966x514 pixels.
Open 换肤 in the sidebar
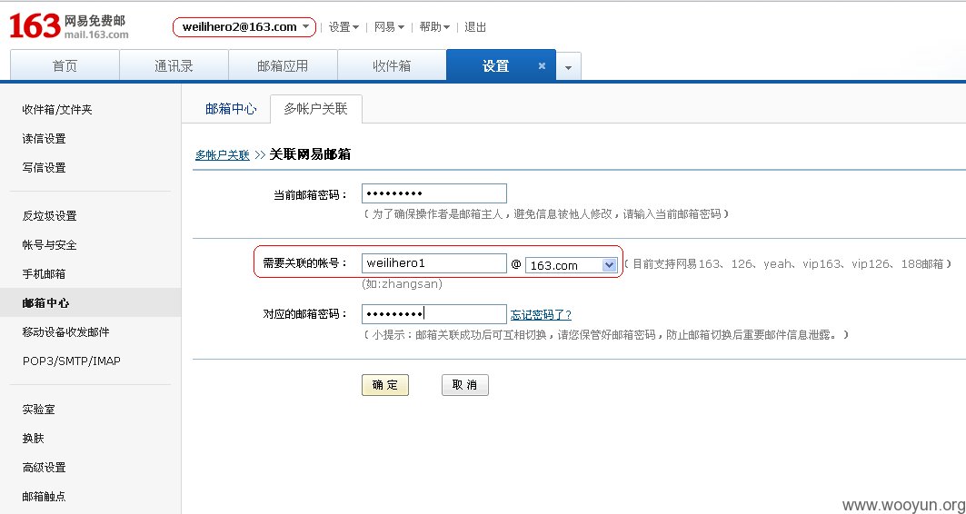coord(34,439)
